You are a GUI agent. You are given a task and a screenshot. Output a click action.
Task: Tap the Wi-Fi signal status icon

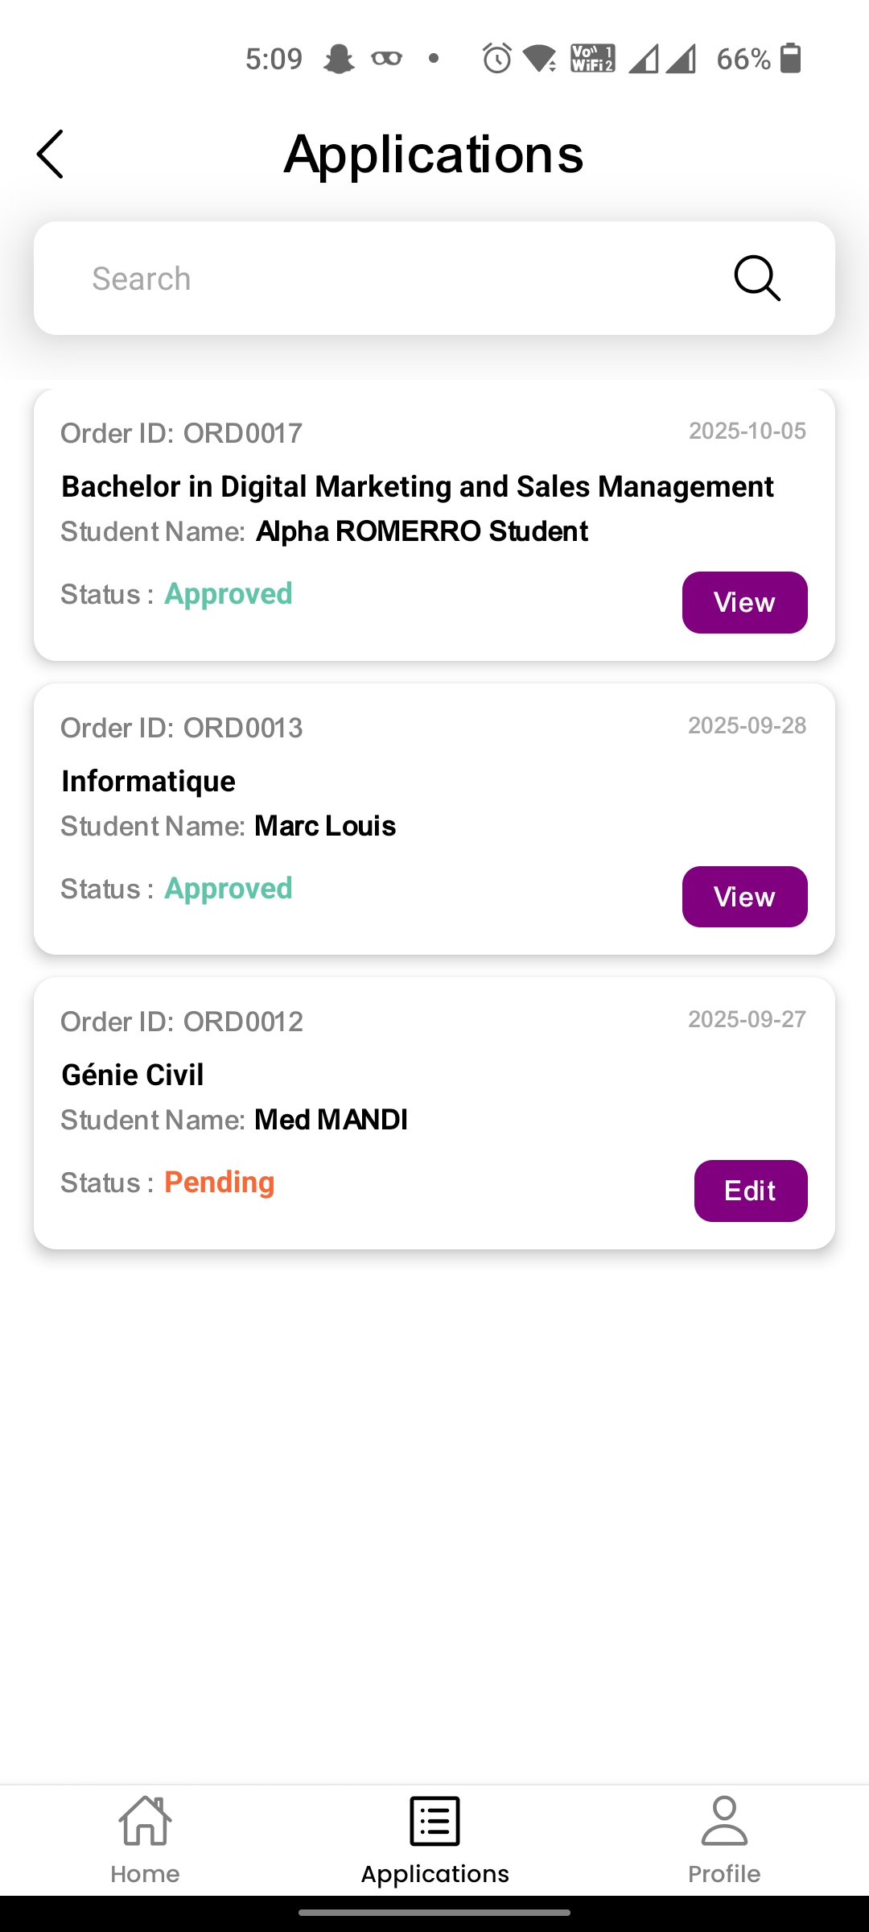coord(539,59)
